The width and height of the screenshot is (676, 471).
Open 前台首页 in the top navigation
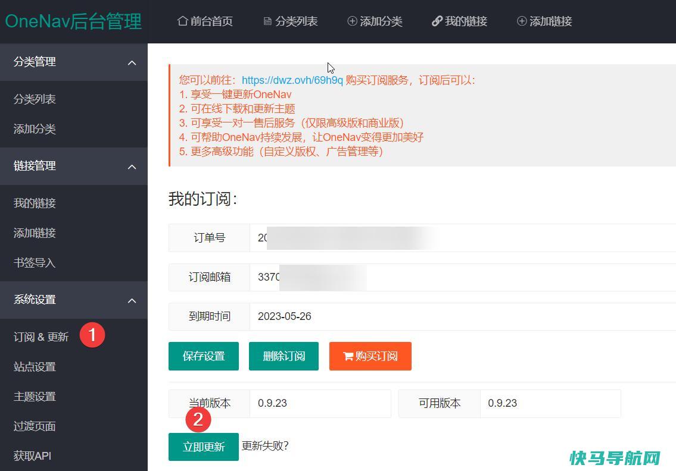tap(205, 21)
